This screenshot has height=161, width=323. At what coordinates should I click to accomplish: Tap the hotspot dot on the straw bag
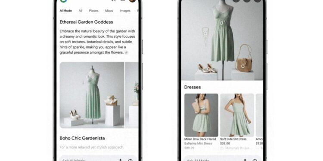(x=243, y=66)
